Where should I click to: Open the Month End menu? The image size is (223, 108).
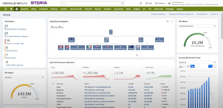158,9
